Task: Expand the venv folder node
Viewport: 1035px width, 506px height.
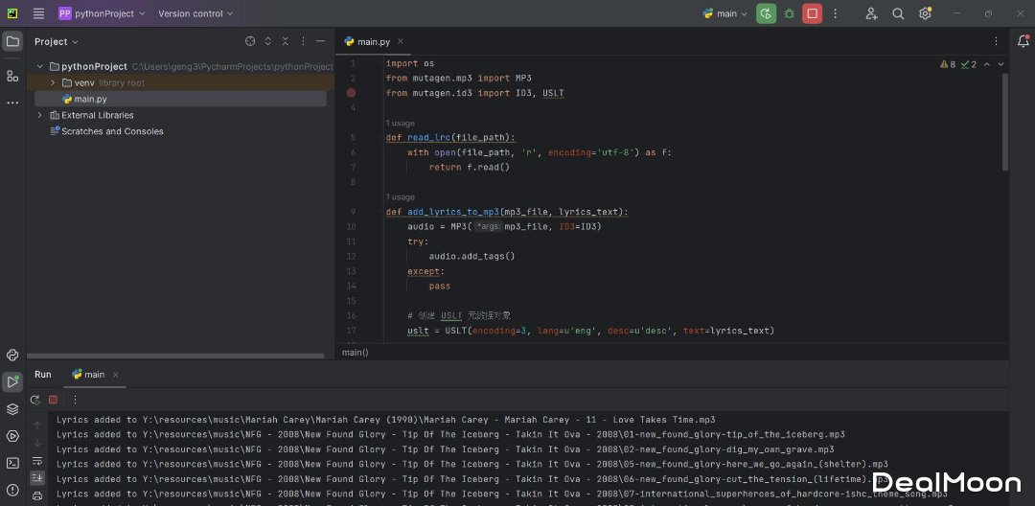Action: click(54, 83)
